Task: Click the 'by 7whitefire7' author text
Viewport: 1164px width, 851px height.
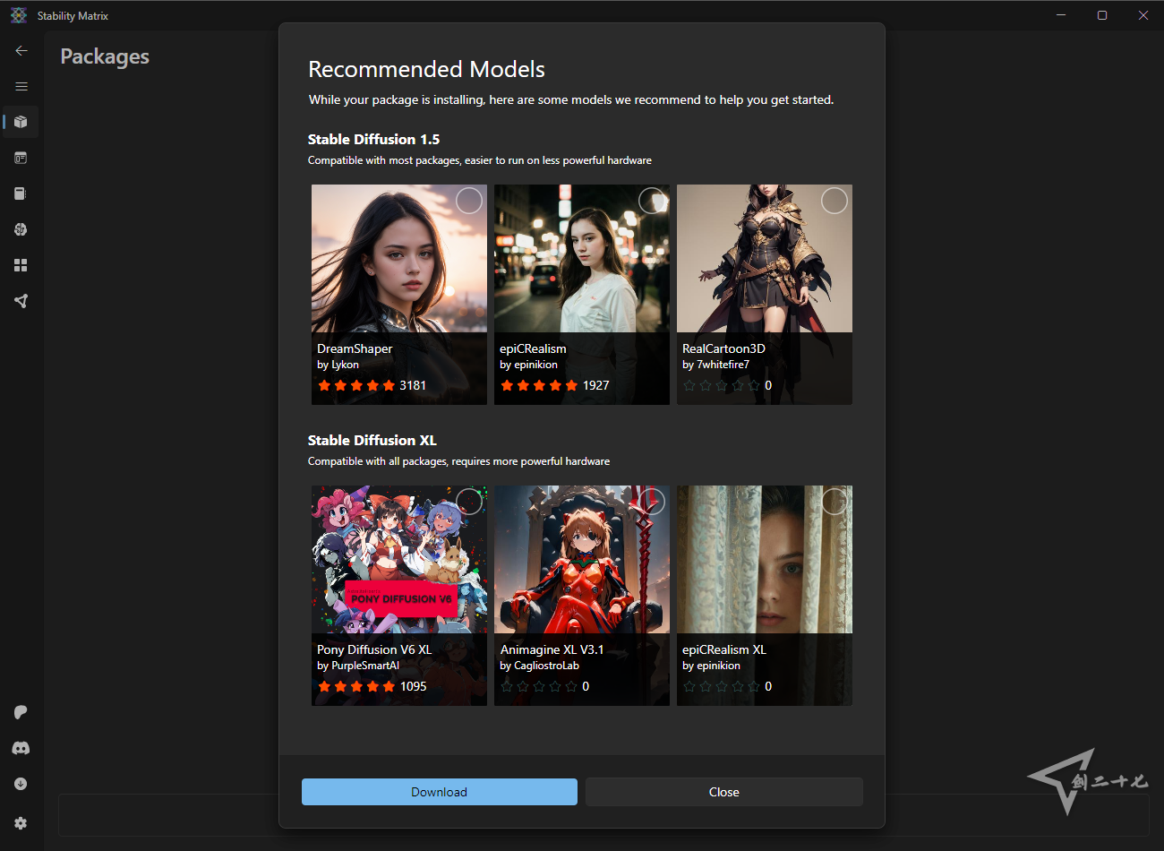Action: (x=715, y=365)
